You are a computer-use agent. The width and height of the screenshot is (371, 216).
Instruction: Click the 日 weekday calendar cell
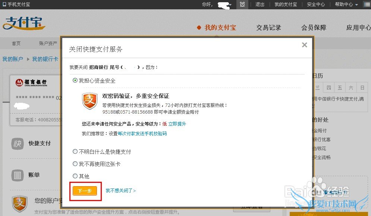(362, 88)
